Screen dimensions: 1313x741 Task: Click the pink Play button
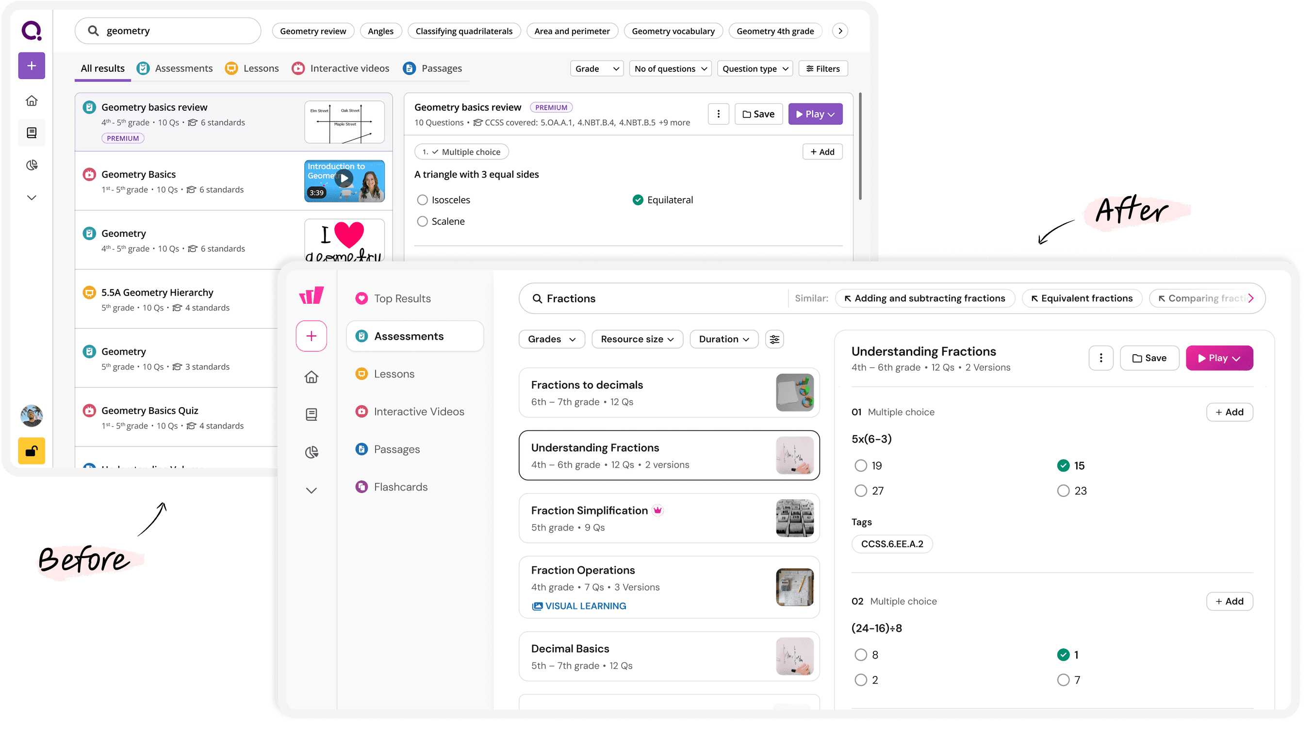click(1219, 358)
